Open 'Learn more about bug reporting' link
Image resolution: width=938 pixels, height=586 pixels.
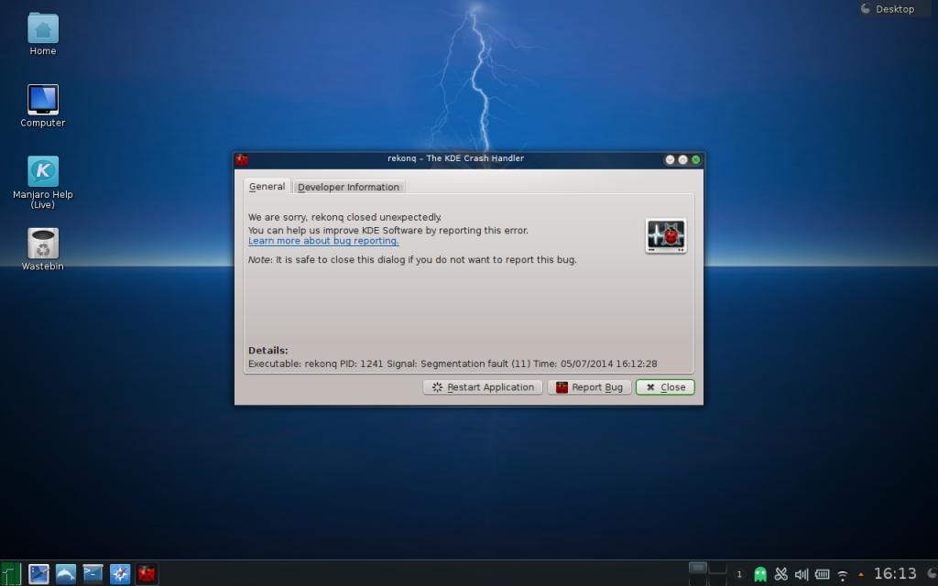pos(323,241)
